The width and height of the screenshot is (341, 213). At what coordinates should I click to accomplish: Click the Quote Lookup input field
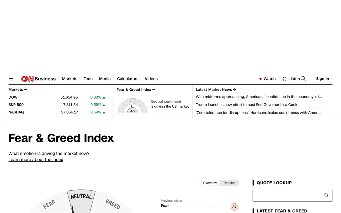(x=292, y=196)
